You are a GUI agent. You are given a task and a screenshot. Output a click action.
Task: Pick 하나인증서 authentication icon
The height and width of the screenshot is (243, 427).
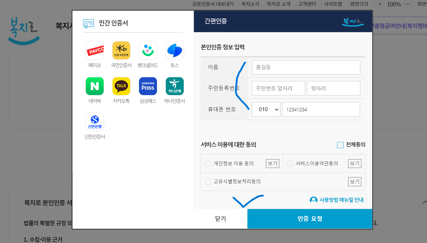tap(174, 86)
